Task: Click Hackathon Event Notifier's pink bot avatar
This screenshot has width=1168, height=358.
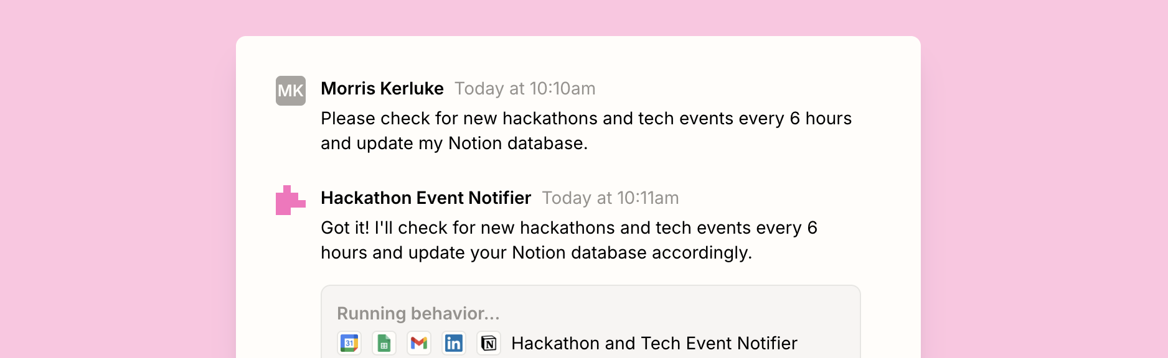Action: [x=290, y=200]
